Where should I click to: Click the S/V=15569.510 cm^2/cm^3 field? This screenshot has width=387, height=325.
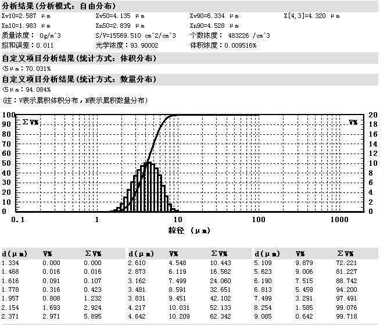point(135,35)
